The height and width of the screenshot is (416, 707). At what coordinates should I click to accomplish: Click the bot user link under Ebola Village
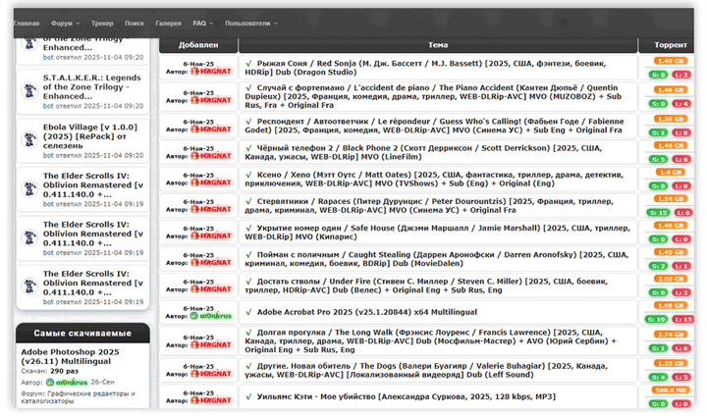48,155
